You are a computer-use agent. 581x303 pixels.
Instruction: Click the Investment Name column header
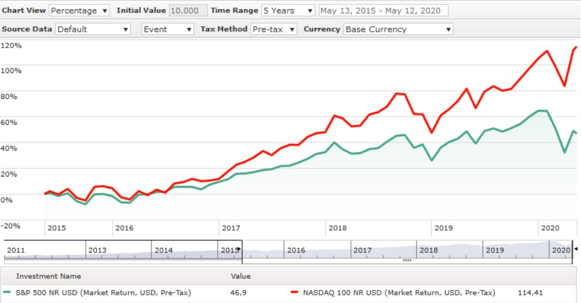48,277
